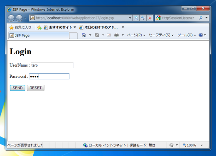
Task: Click the Password field
Action: pyautogui.click(x=49, y=76)
